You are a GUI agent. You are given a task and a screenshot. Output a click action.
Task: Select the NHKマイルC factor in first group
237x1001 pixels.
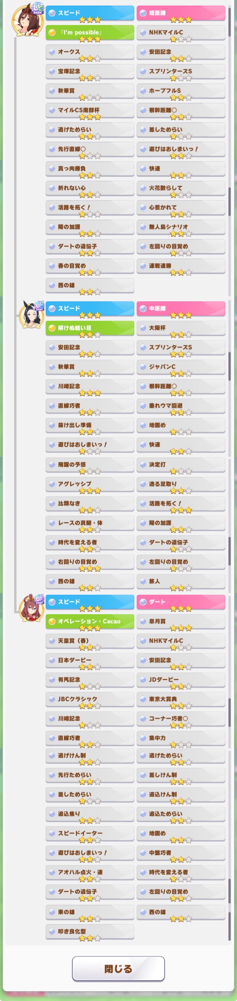coord(181,33)
